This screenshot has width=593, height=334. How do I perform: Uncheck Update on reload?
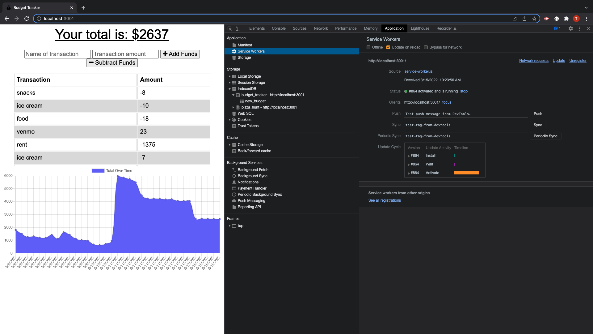tap(388, 47)
